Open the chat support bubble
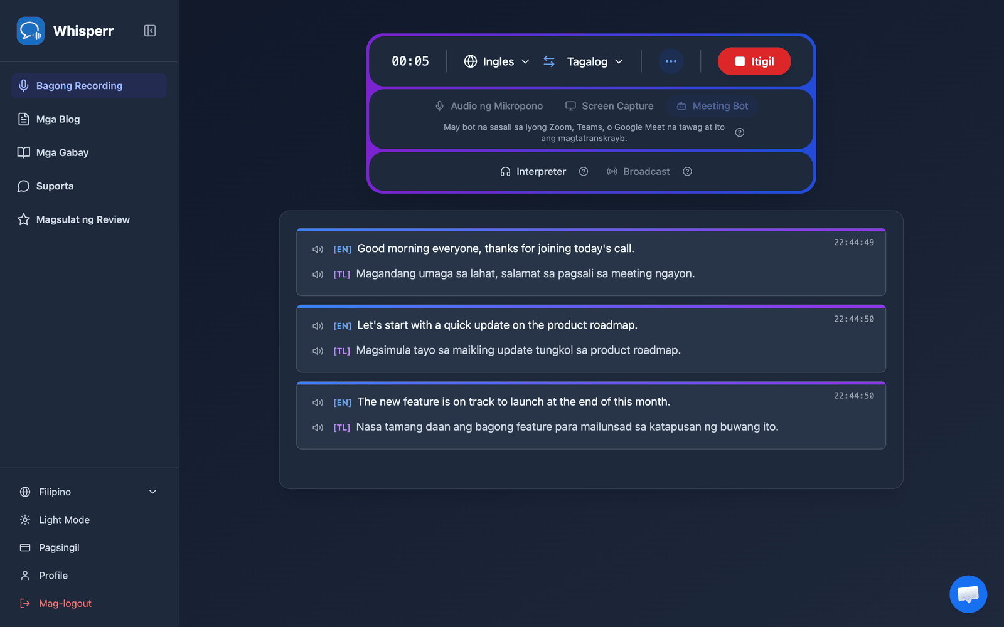The width and height of the screenshot is (1004, 627). (968, 594)
